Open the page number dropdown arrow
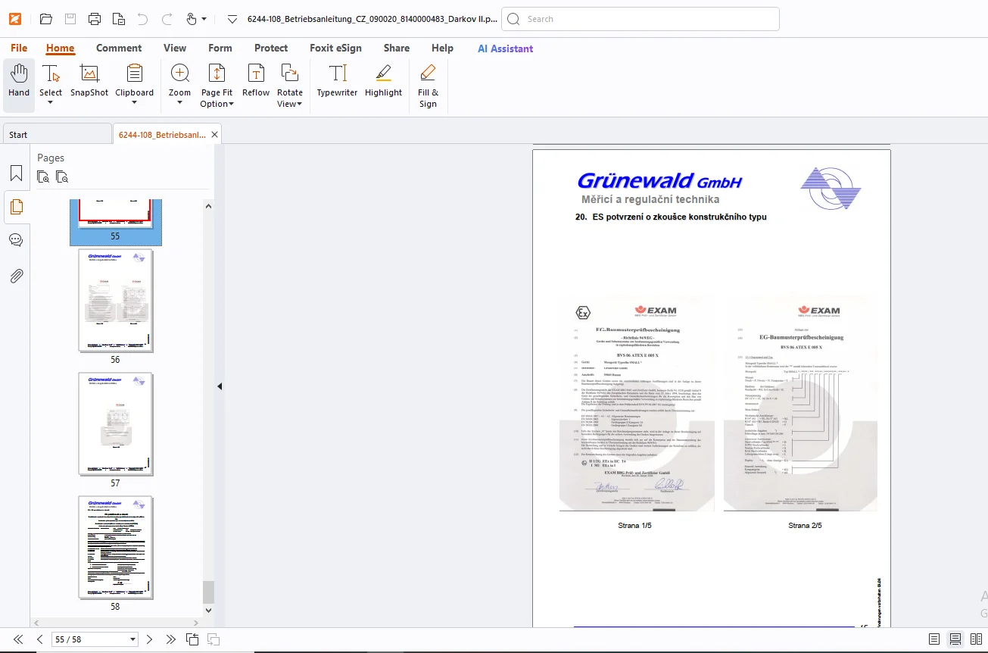The width and height of the screenshot is (988, 653). (133, 640)
